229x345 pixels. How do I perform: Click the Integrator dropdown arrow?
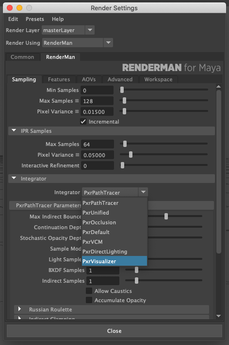pos(143,192)
